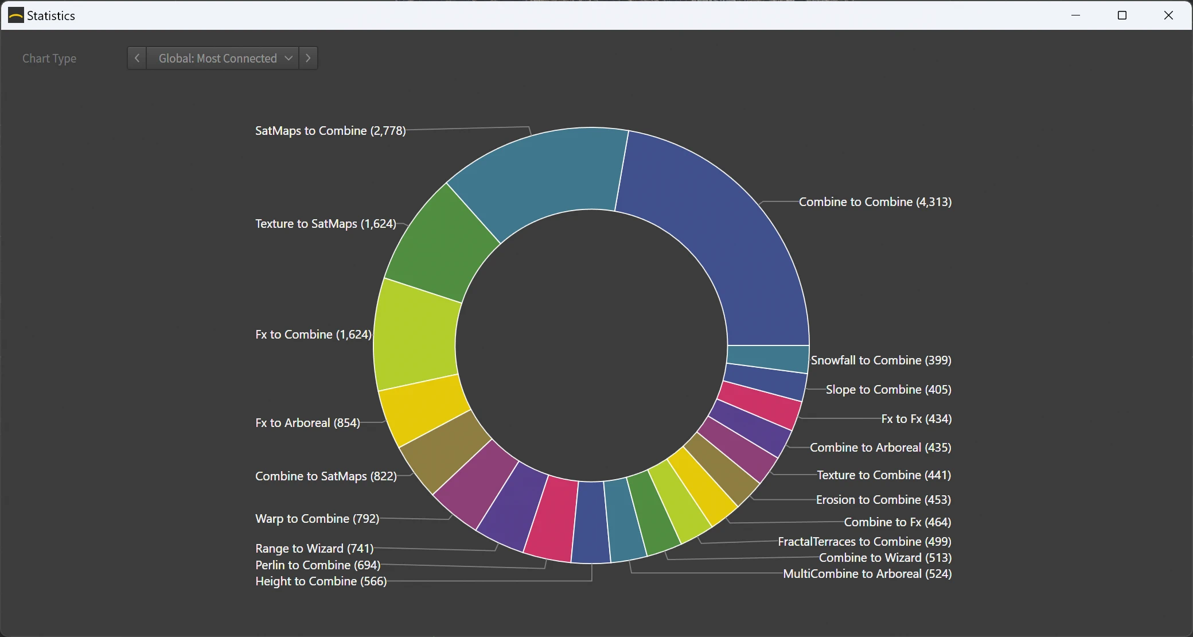Click 'Range to Wizard (741)' label

314,549
